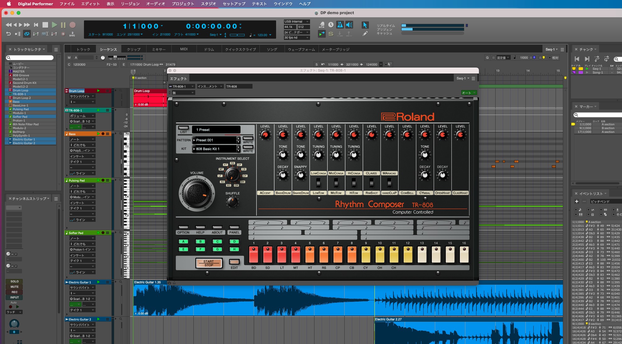This screenshot has width=622, height=344.
Task: Open the Event List pitch-bend type dropdown
Action: (x=605, y=201)
